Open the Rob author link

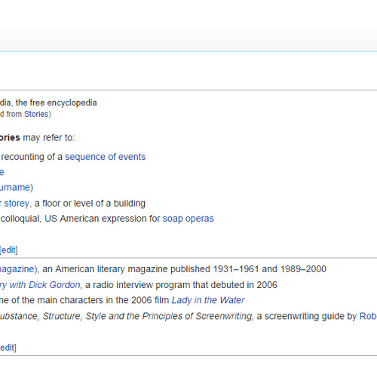pos(368,316)
